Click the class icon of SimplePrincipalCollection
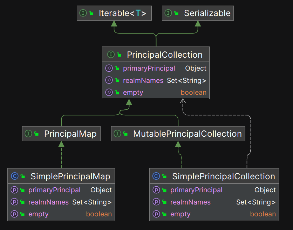Viewport: 293px width, 230px height. click(x=156, y=176)
